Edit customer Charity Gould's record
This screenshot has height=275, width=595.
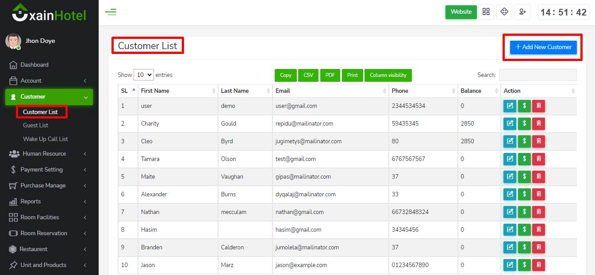(510, 124)
